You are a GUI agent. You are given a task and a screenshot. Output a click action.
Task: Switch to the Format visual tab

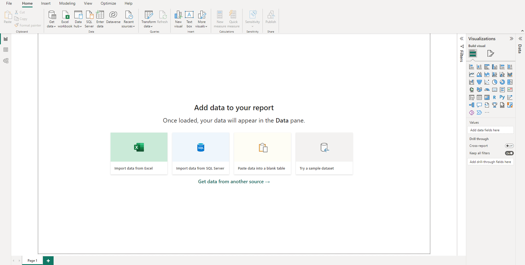coord(491,53)
